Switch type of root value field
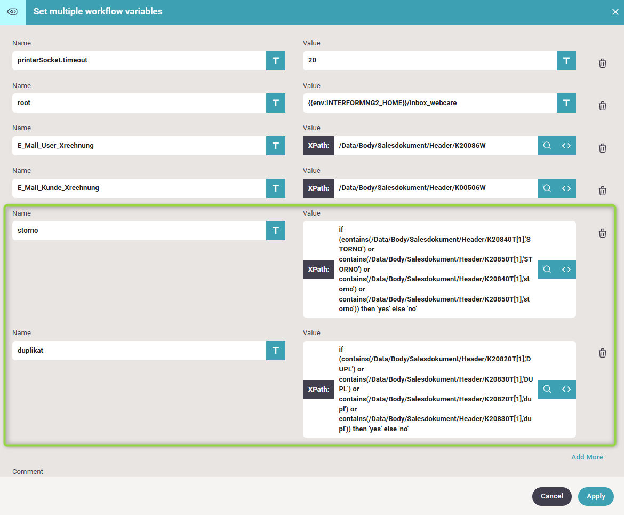 click(566, 103)
